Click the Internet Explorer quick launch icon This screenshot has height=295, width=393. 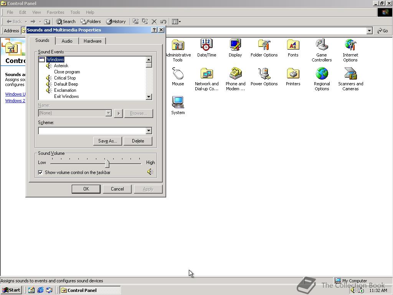(x=40, y=290)
